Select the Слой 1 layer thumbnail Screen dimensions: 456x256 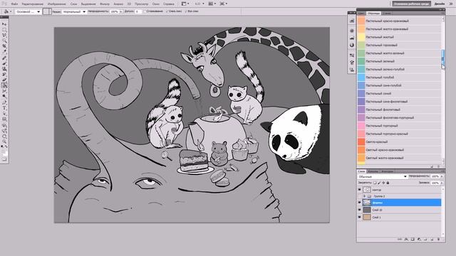click(367, 217)
